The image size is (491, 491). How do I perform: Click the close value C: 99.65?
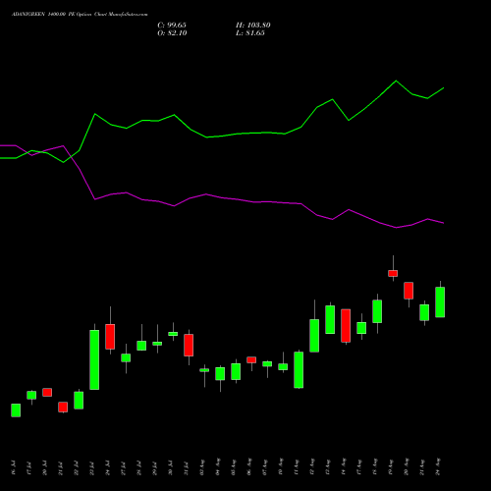(x=172, y=26)
